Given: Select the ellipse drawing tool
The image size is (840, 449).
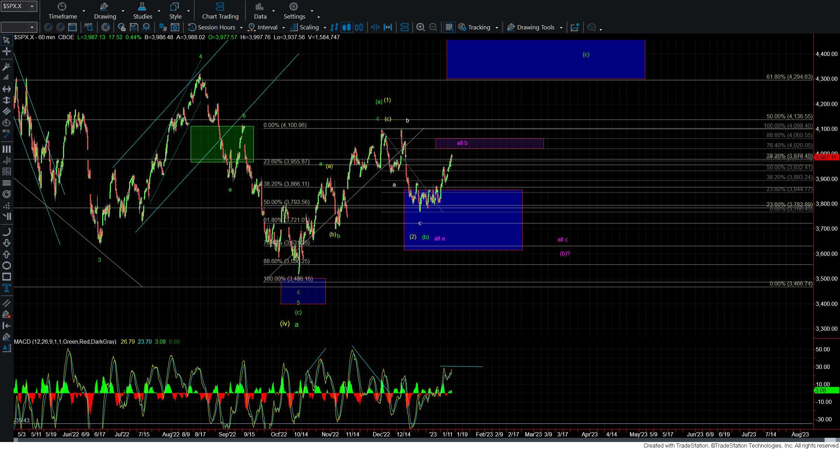Looking at the screenshot, I should 6,266.
